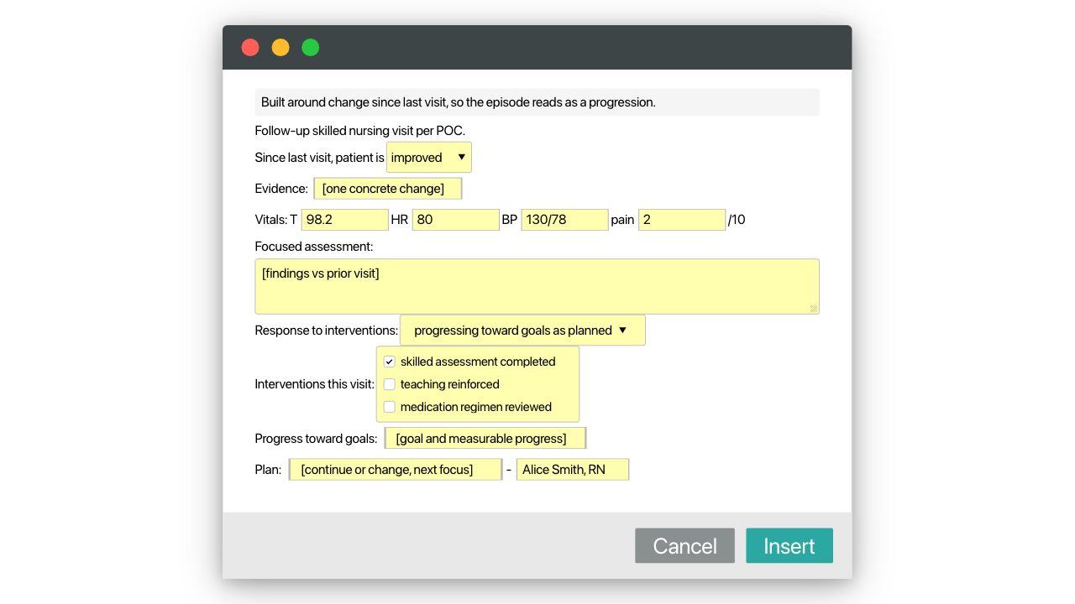
Task: Click the HR field showing 80
Action: [x=456, y=220]
